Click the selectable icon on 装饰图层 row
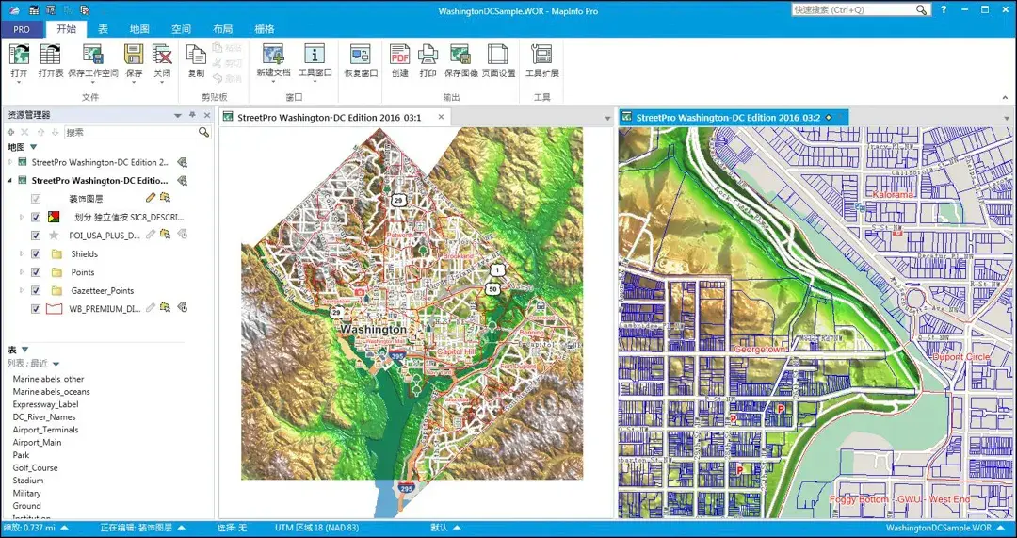Screen dimensions: 1017x538 [x=166, y=197]
